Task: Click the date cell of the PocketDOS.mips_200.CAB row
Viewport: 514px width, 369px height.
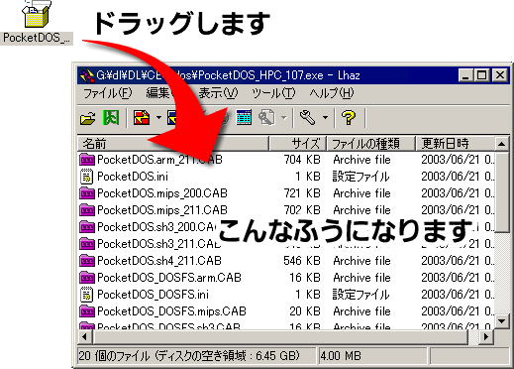Action: (x=458, y=193)
